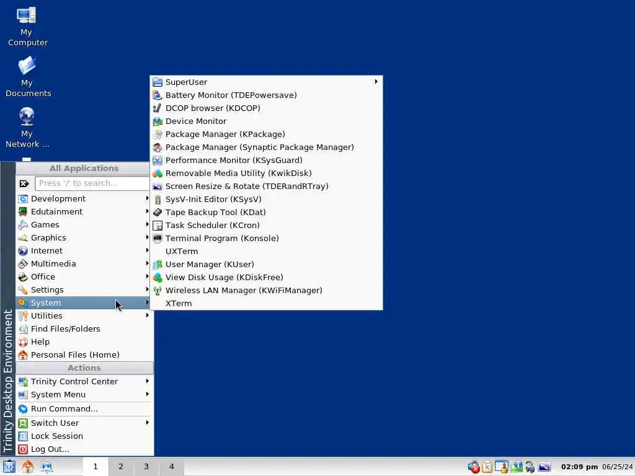Click the home folder icon in the panel
This screenshot has width=635, height=476.
click(x=27, y=466)
